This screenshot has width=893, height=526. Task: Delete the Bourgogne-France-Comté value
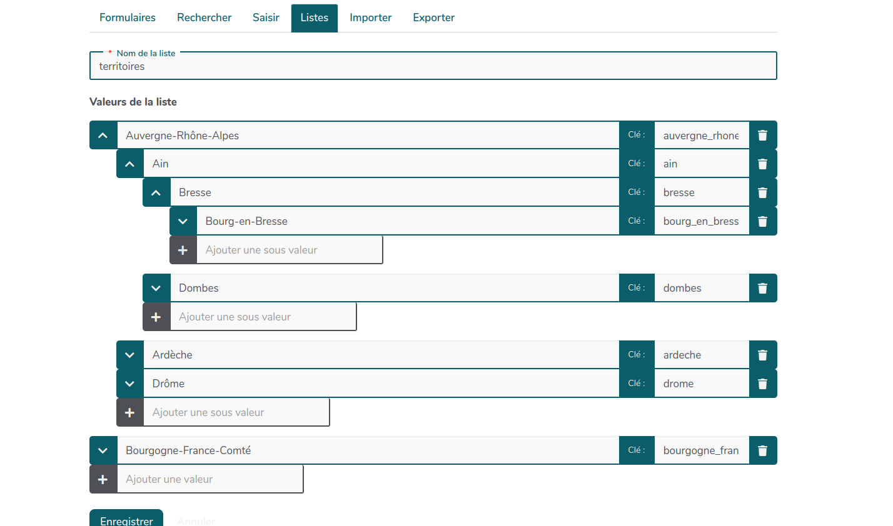coord(762,450)
